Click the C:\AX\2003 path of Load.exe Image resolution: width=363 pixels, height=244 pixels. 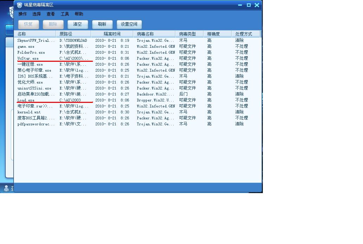70,100
